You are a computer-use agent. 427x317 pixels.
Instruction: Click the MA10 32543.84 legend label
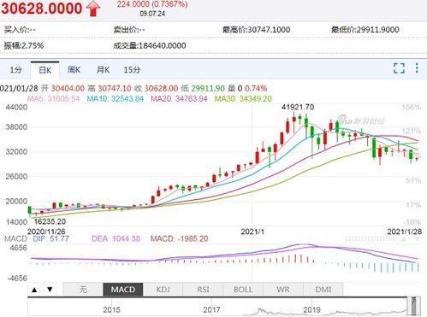[x=115, y=99]
